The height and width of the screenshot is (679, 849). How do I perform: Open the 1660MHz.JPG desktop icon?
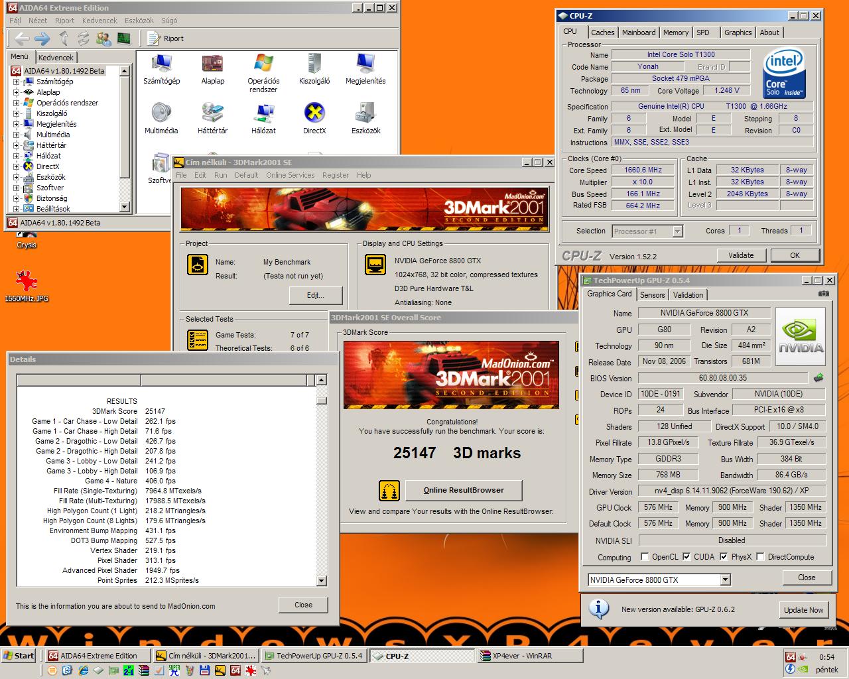click(26, 281)
